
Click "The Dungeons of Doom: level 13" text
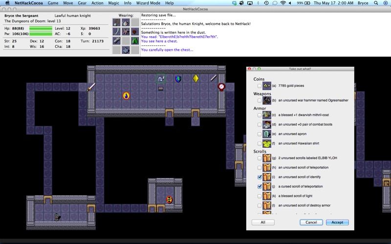tap(33, 21)
